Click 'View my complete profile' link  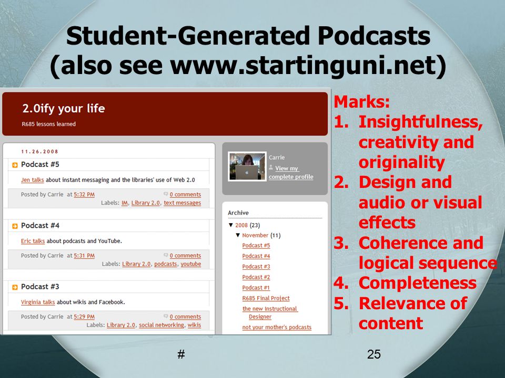[x=291, y=173]
